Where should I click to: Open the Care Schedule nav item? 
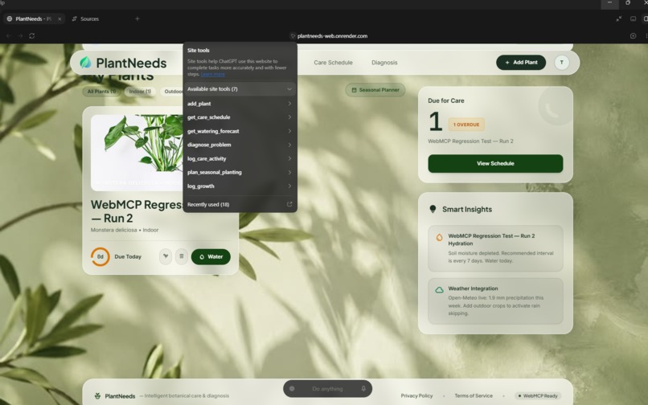(333, 63)
